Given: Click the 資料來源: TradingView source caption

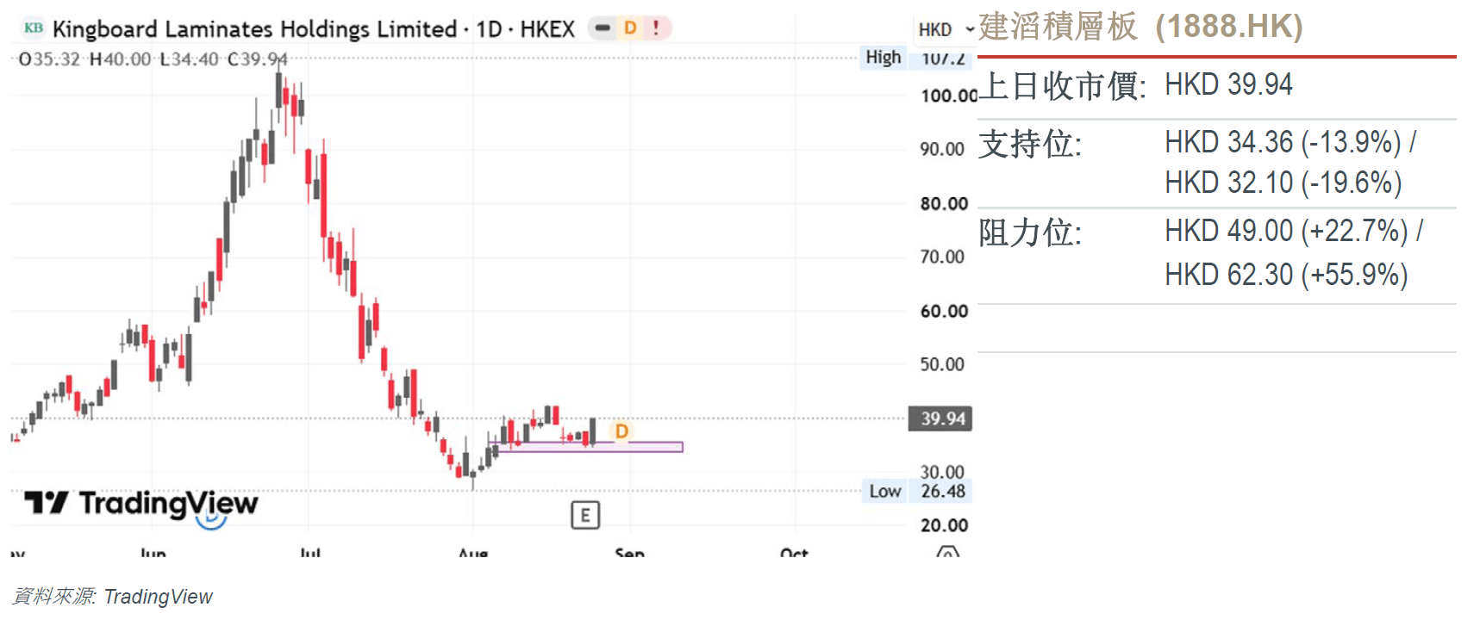Looking at the screenshot, I should pos(113,597).
